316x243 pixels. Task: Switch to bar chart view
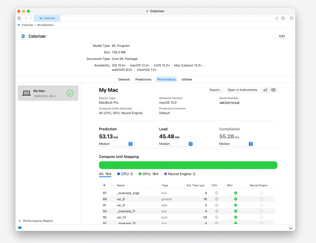coord(265,90)
